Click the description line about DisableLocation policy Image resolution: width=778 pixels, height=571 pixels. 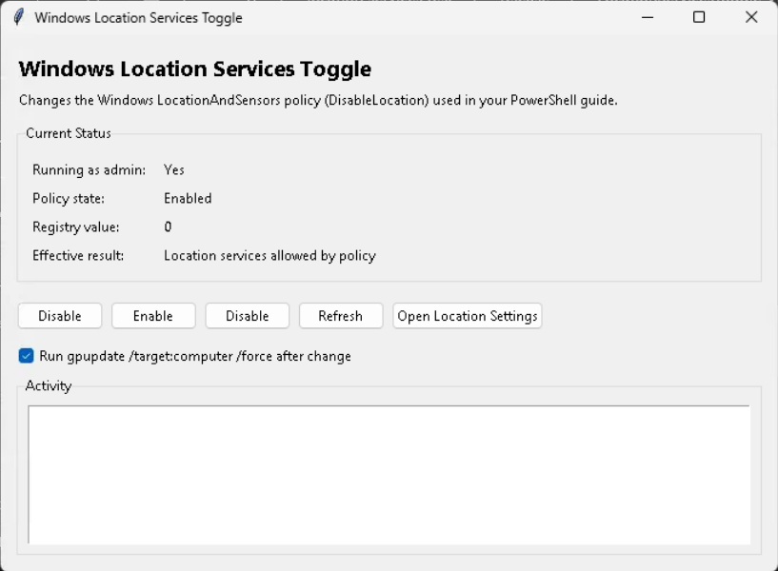(319, 101)
